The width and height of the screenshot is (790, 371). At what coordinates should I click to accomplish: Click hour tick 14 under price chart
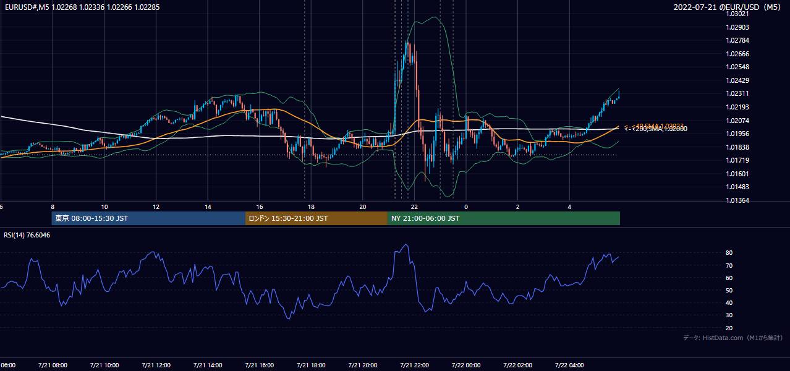pos(208,207)
